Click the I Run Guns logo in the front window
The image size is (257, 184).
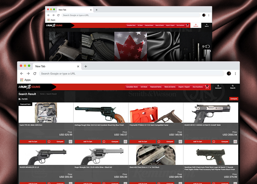[x=30, y=87]
